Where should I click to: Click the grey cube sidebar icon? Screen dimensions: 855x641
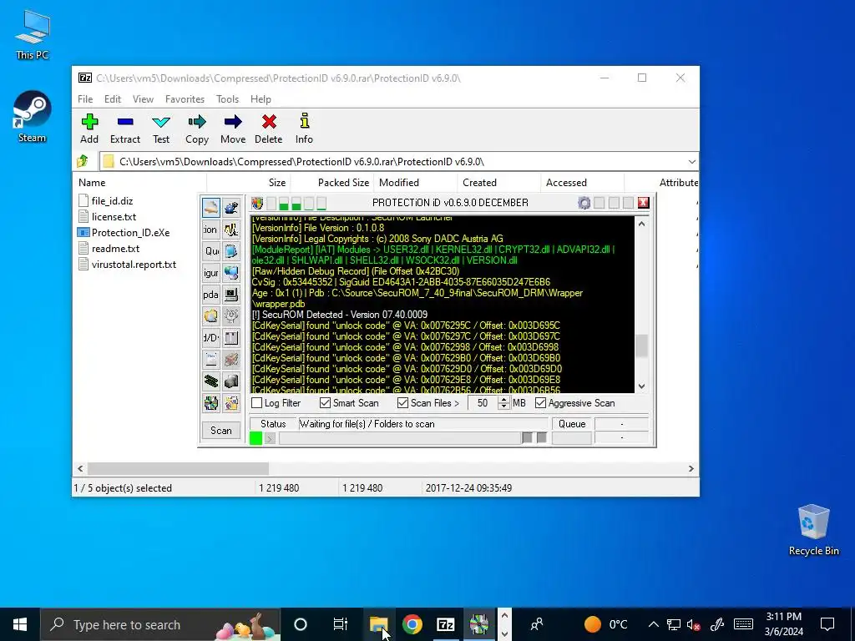point(231,381)
